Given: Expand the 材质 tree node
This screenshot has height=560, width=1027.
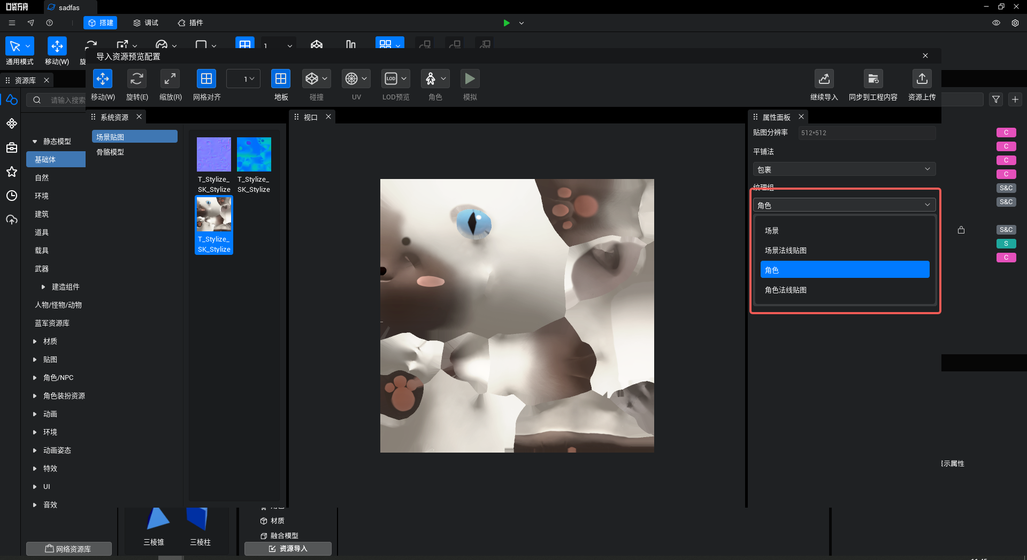Looking at the screenshot, I should 35,341.
